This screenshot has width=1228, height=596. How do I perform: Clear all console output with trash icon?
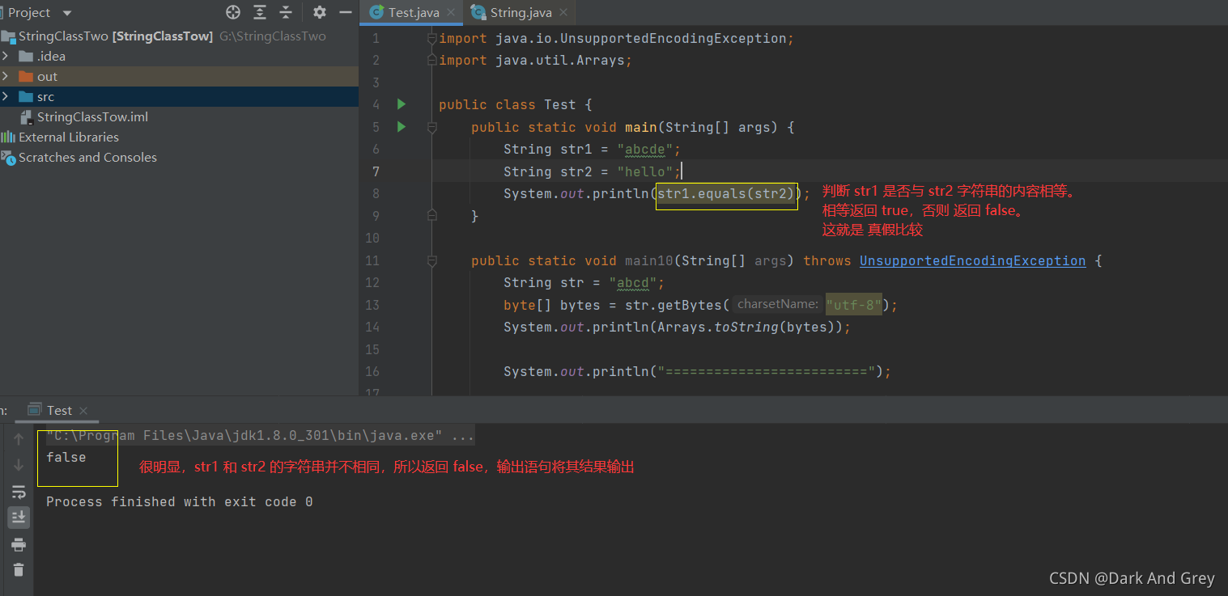pos(19,570)
